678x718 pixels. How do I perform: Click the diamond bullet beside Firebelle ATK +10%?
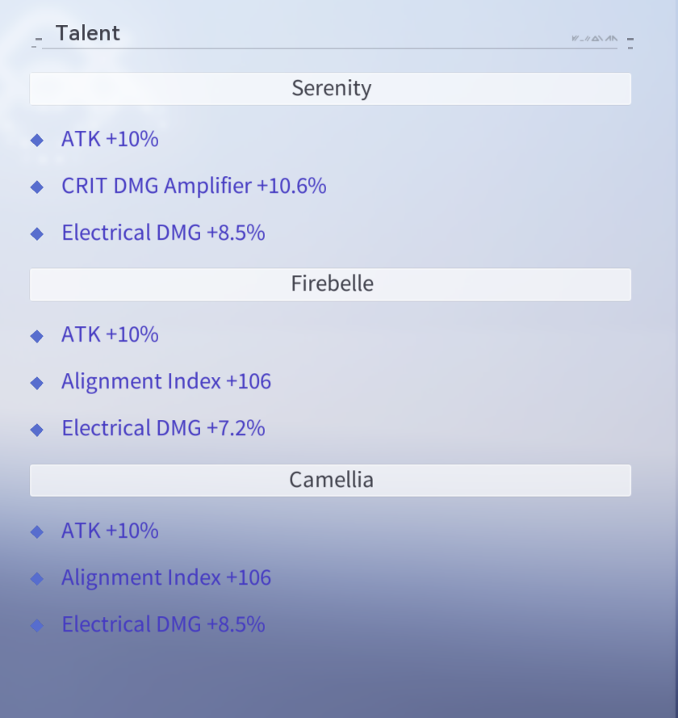coord(37,336)
